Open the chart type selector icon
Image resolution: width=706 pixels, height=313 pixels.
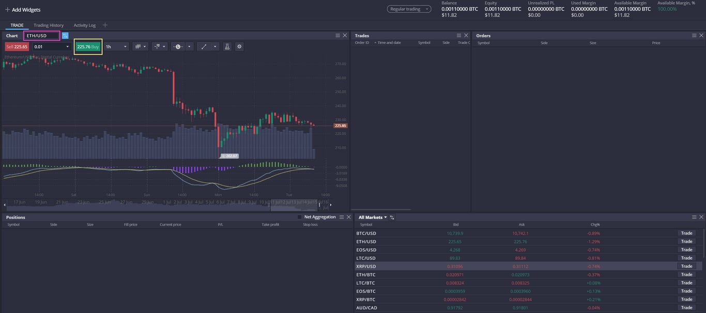pos(138,46)
